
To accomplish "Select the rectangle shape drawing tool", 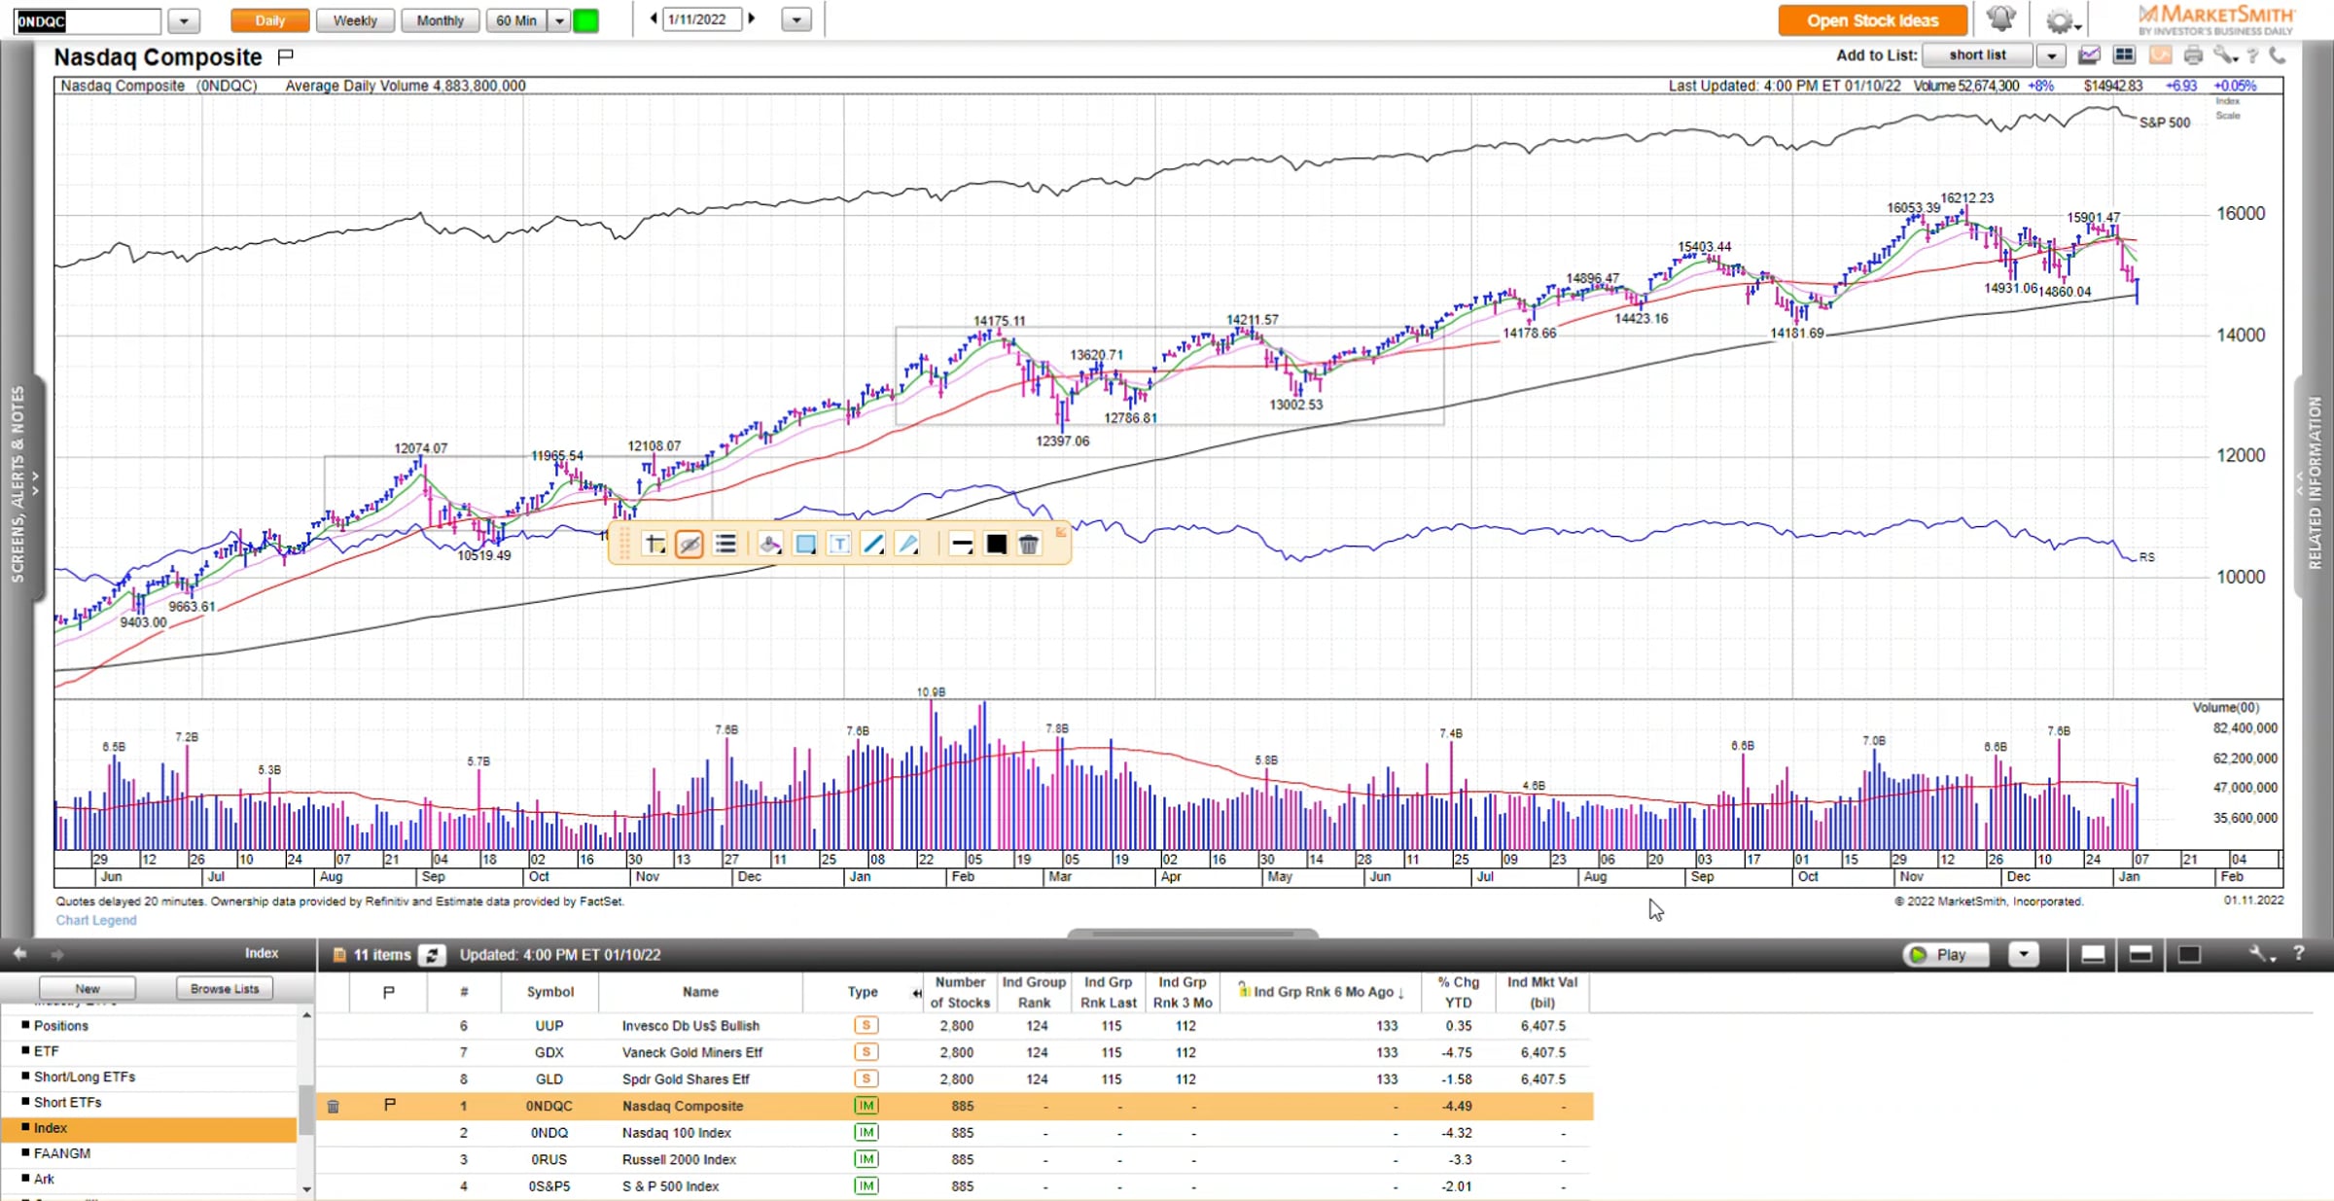I will coord(805,545).
